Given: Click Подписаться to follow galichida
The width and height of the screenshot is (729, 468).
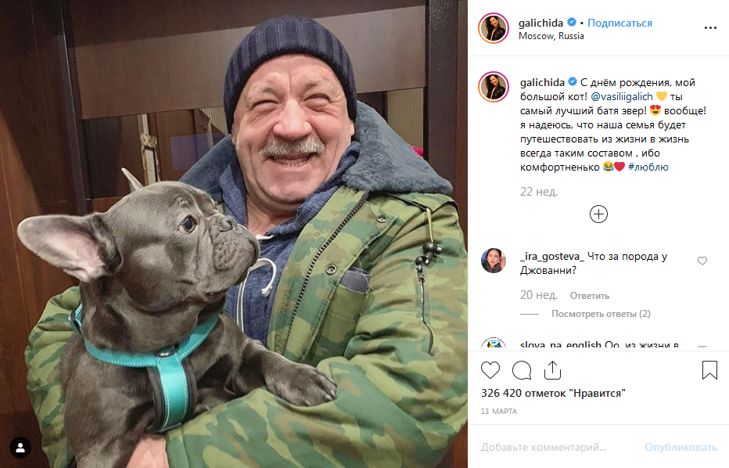Looking at the screenshot, I should click(619, 23).
